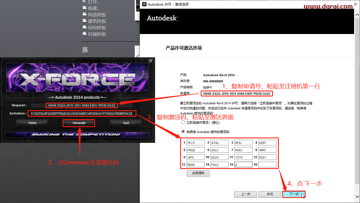The width and height of the screenshot is (360, 203).
Task: Click activation code box 5 containing FRQZ
Action: (x=195, y=150)
